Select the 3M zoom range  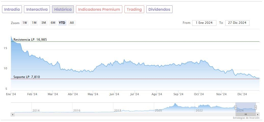point(44,23)
